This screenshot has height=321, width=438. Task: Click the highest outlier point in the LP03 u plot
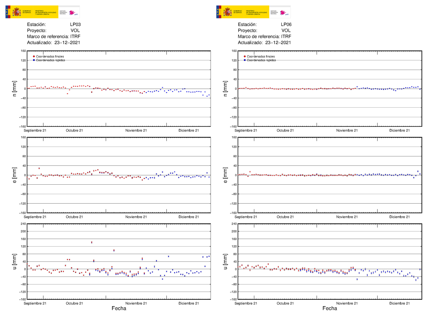[x=92, y=242]
